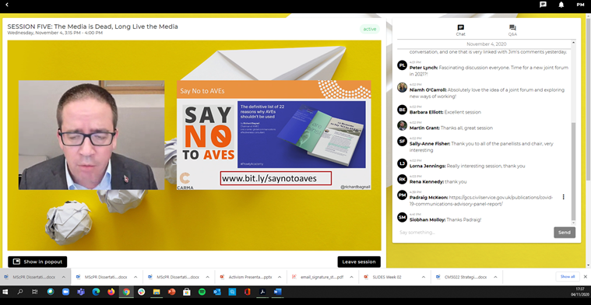Screen dimensions: 591x305
Task: Expand options for SLIDES Week 02 download
Action: (x=424, y=277)
